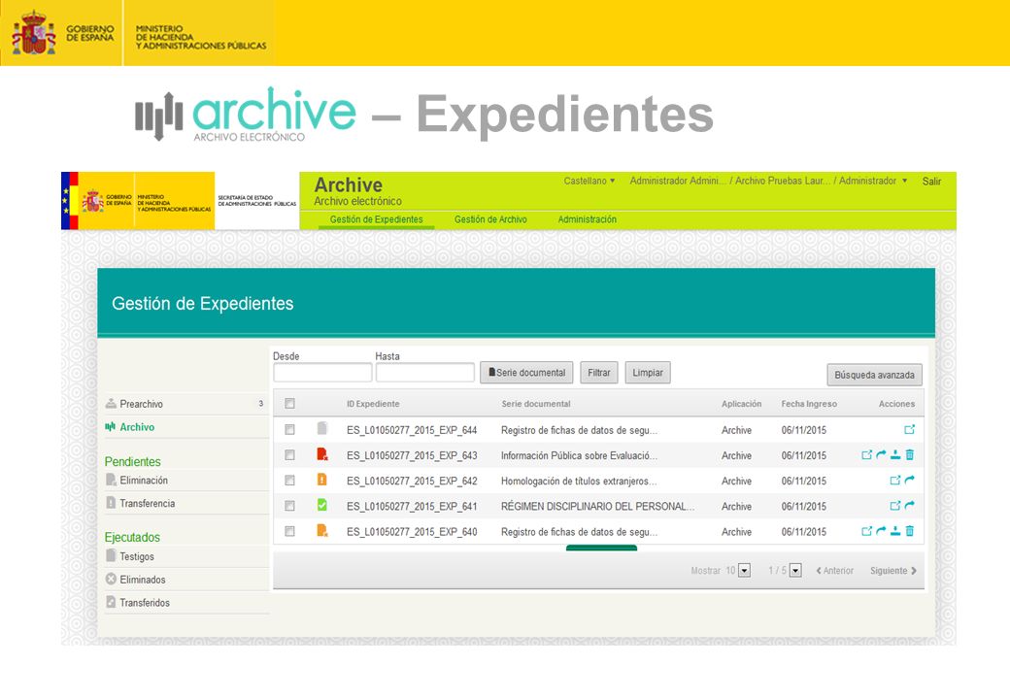Click the transfer arrow icon for EXP_641
Viewport: 1010px width, 699px height.
[x=910, y=506]
